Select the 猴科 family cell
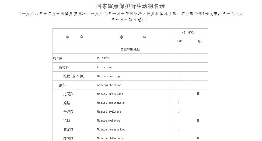Screen dimensions: 262x141 coord(75,85)
